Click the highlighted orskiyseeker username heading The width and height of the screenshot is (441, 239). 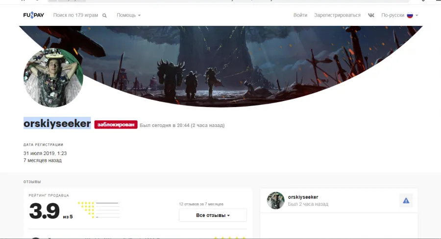(x=57, y=124)
